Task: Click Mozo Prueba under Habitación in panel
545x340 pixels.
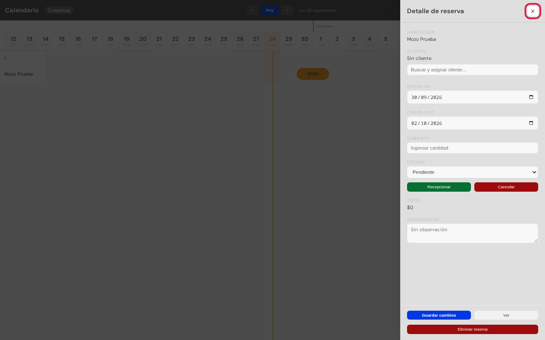Action: (422, 39)
